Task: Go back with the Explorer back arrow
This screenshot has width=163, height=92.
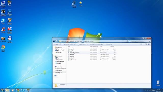Action: pyautogui.click(x=54, y=41)
